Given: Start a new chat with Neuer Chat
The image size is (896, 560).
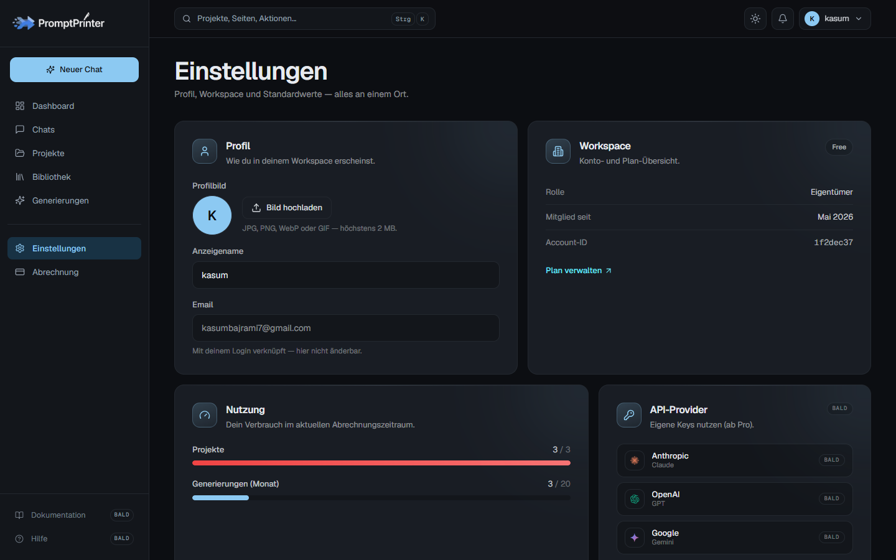Looking at the screenshot, I should coord(74,70).
